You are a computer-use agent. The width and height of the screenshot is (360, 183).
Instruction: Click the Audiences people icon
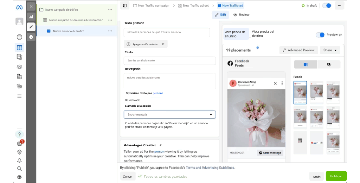[x=19, y=67]
